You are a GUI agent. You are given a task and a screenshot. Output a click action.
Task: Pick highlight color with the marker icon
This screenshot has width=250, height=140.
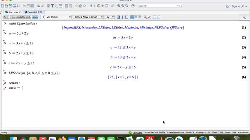tap(149, 17)
